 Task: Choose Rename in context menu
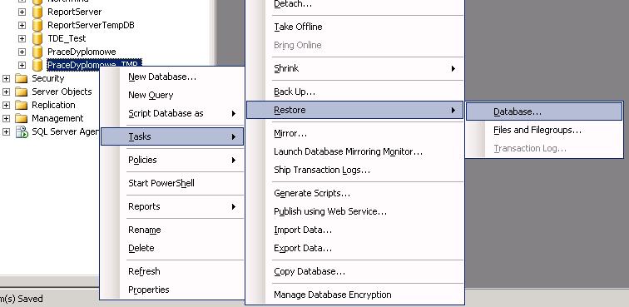coord(172,230)
